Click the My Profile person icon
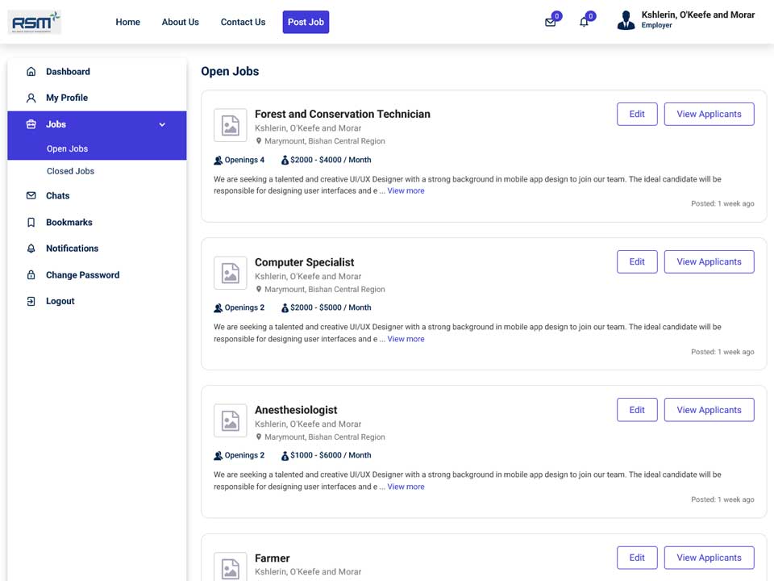Screen dimensions: 774x581 click(31, 98)
